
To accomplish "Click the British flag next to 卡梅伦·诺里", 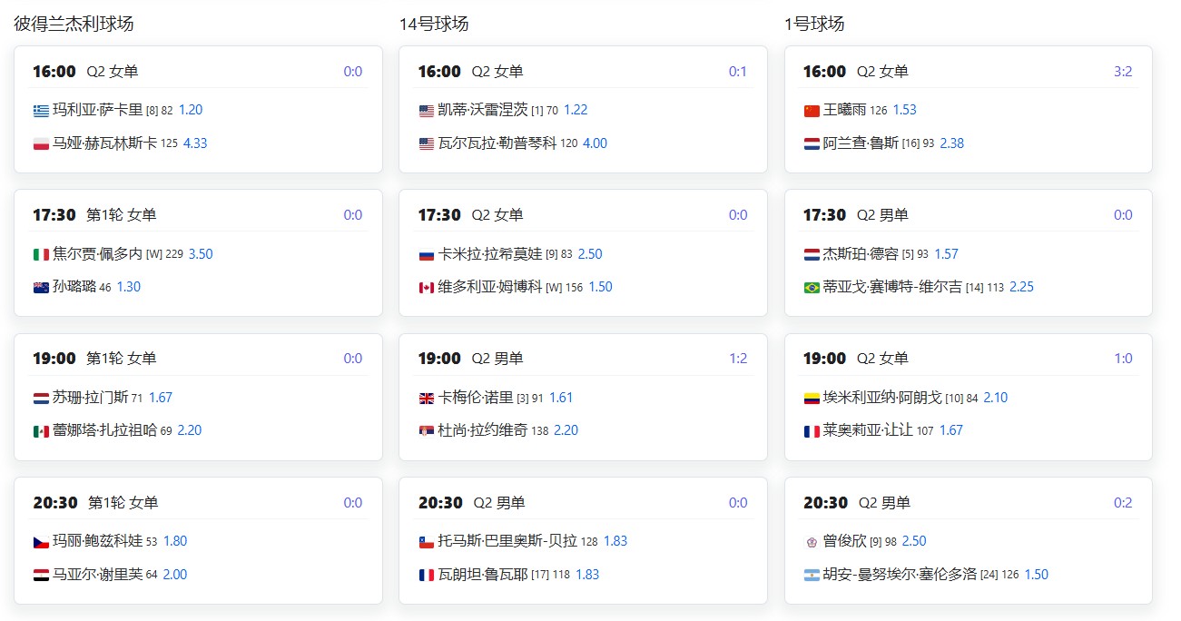I will (427, 399).
